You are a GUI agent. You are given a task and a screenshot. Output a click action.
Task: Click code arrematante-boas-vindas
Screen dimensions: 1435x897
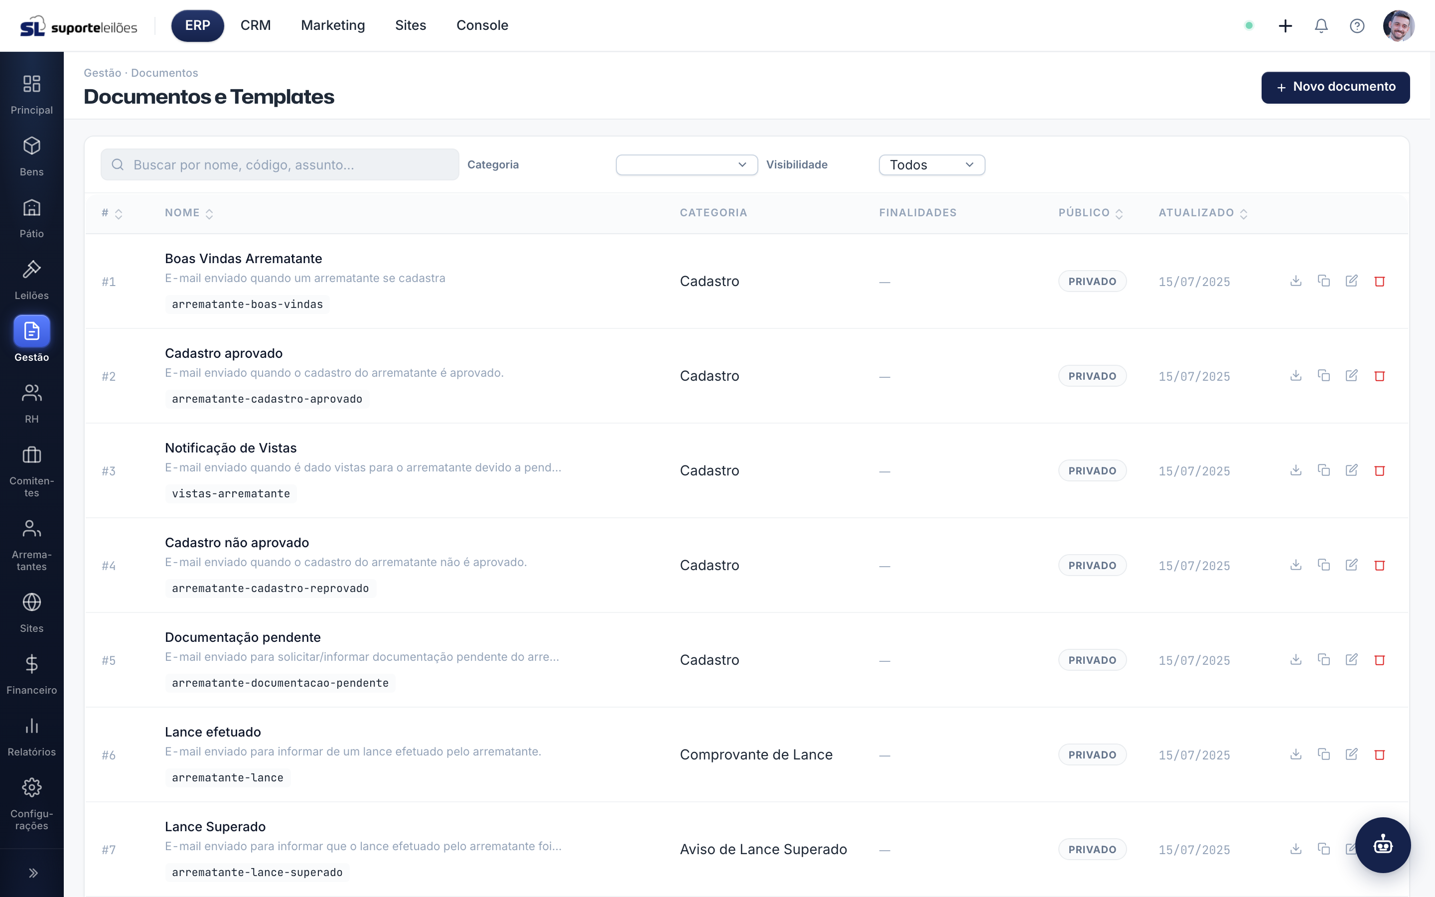point(247,304)
